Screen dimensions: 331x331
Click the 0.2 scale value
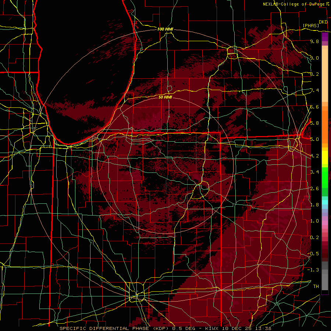coord(314,237)
